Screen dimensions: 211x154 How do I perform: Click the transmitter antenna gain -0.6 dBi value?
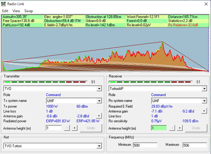coord(52,116)
